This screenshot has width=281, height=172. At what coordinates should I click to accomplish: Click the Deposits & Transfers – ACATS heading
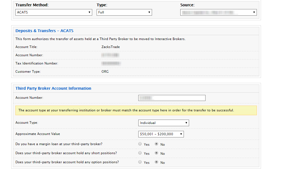[44, 31]
